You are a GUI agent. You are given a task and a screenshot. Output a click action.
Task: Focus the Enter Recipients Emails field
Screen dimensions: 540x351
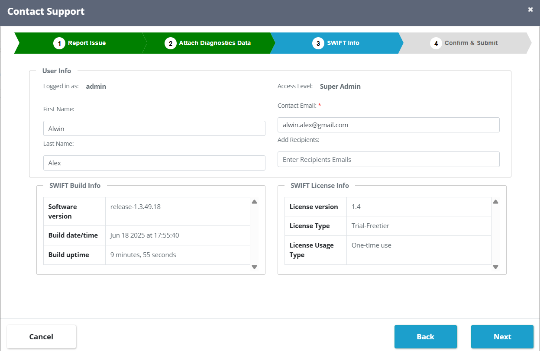pyautogui.click(x=388, y=159)
